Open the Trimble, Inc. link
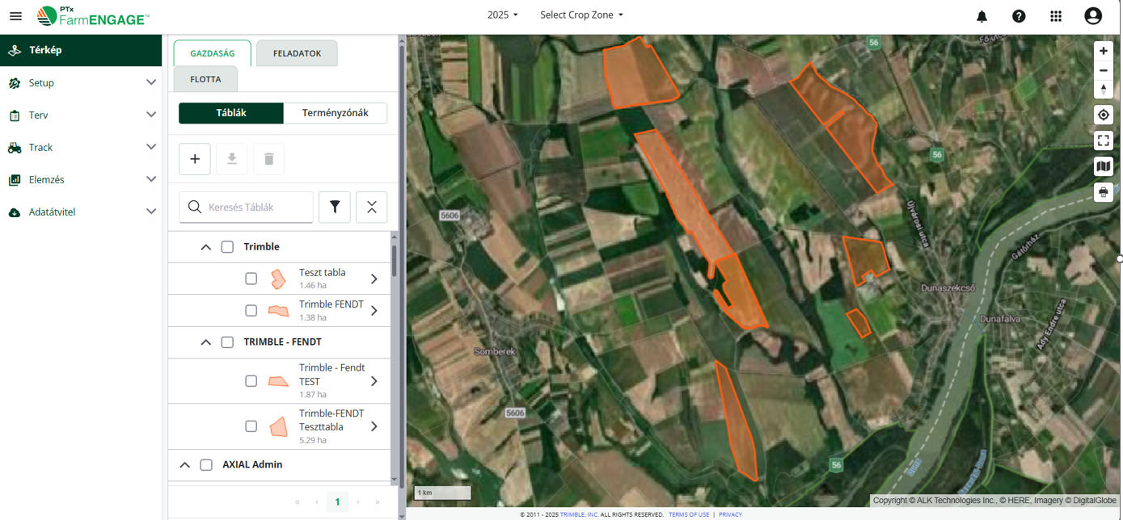Viewport: 1123px width, 520px height. (580, 514)
